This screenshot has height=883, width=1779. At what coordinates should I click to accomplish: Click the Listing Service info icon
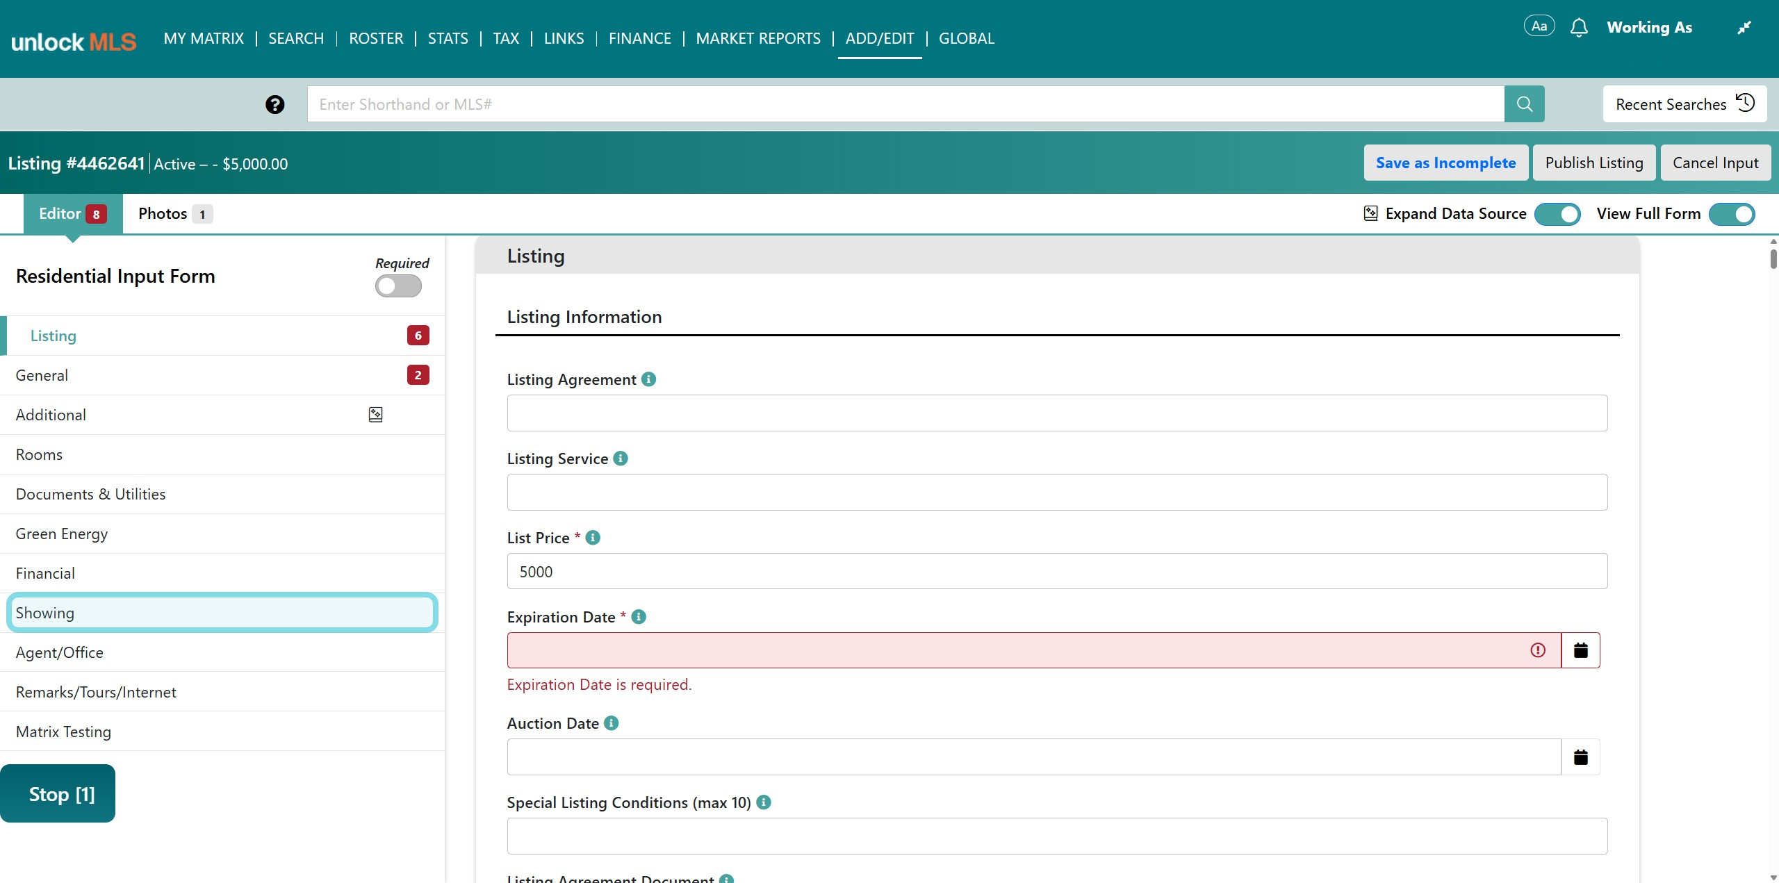point(621,459)
